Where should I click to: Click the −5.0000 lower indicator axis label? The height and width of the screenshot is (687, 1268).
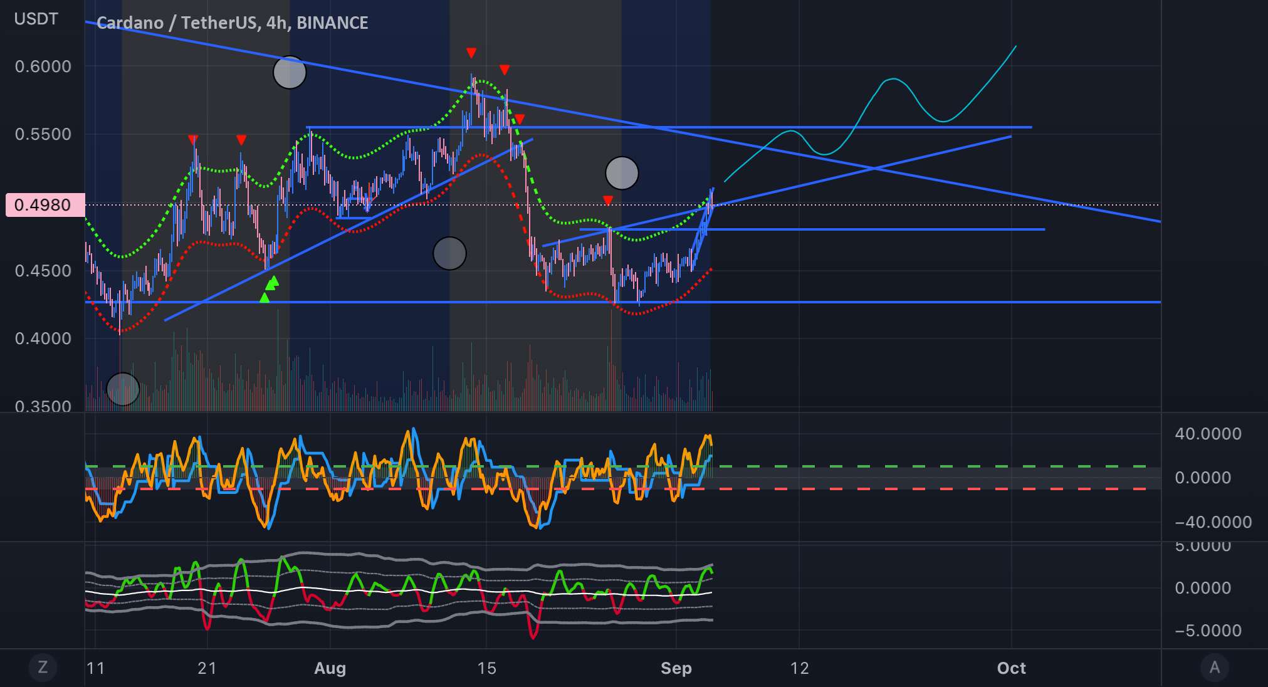1208,631
